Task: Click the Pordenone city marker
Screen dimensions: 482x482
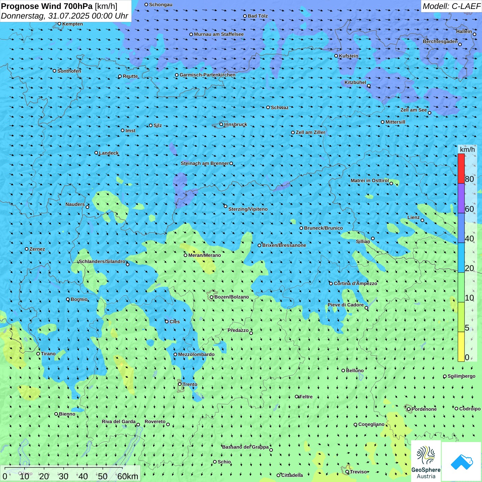Action: click(x=409, y=409)
